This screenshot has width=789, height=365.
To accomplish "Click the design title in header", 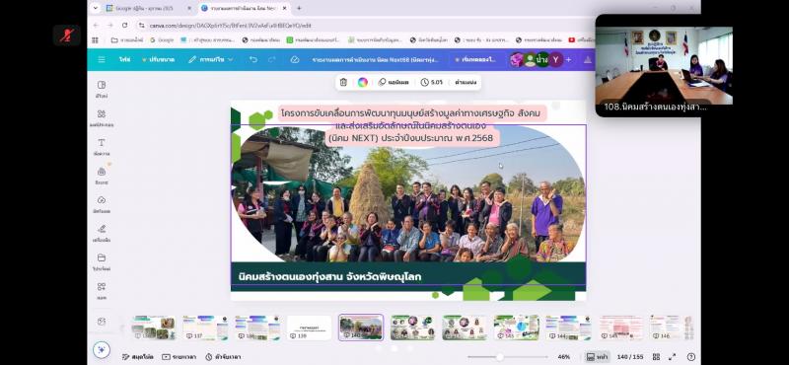I will click(x=376, y=59).
